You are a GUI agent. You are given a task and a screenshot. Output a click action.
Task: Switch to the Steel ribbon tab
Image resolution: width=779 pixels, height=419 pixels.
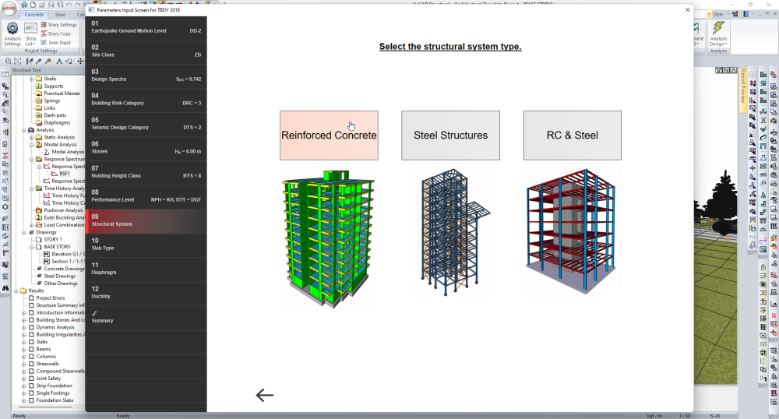(x=60, y=14)
